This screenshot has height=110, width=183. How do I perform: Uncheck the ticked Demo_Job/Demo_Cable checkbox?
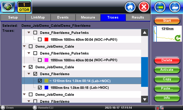(x=31, y=67)
